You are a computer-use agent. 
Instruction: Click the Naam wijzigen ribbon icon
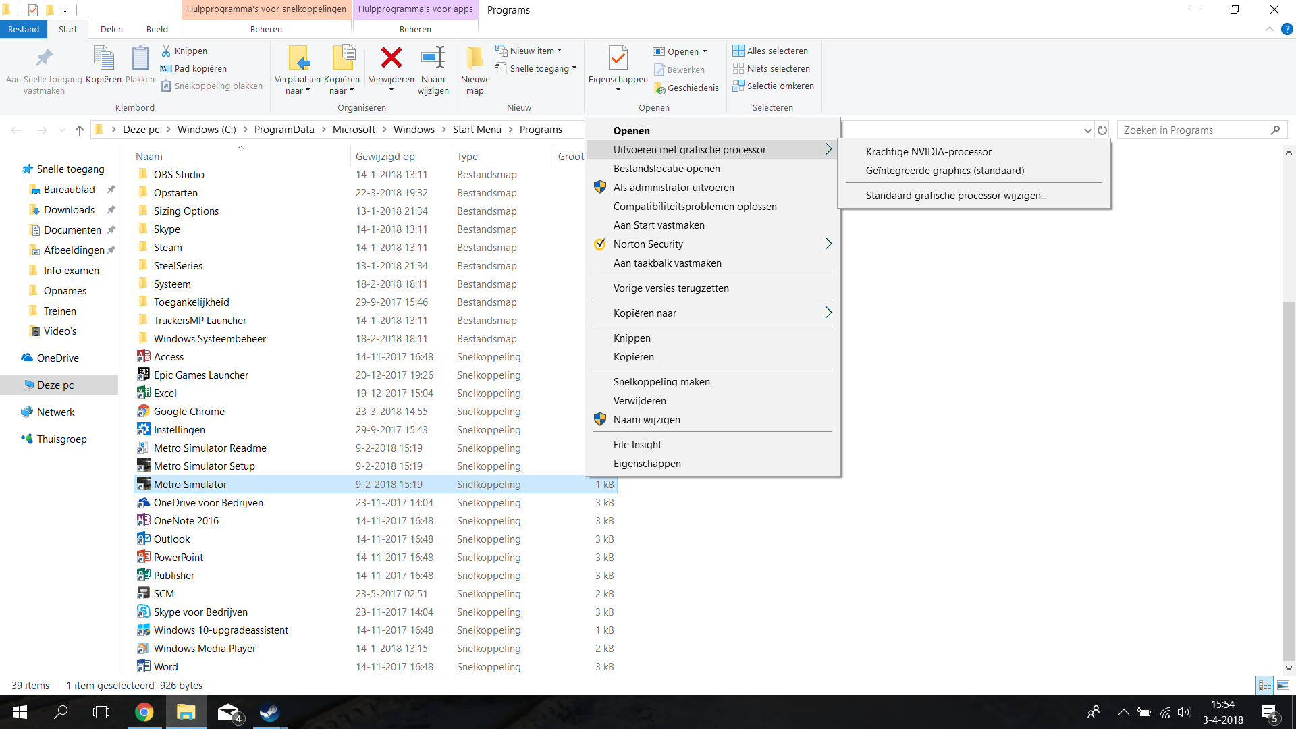[x=433, y=58]
